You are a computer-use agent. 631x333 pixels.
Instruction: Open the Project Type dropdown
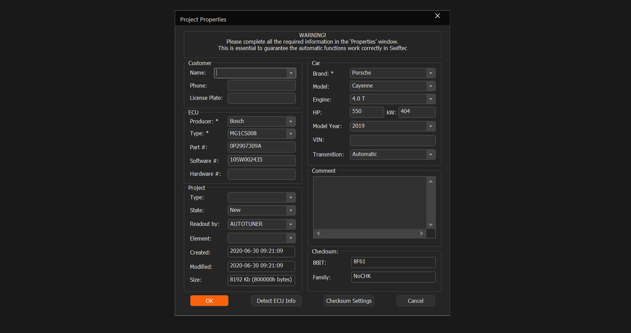click(x=291, y=198)
